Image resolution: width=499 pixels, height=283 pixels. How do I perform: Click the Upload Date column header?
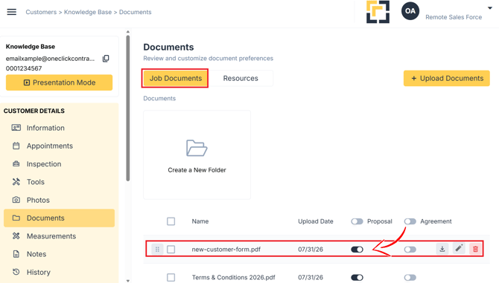pyautogui.click(x=316, y=221)
